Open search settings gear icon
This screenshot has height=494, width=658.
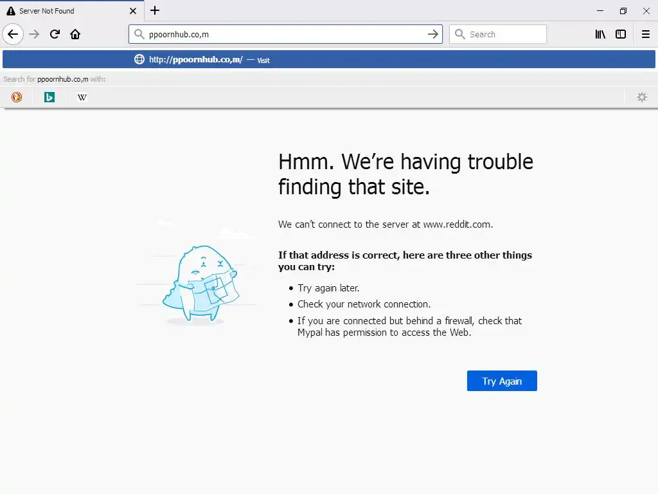point(642,97)
